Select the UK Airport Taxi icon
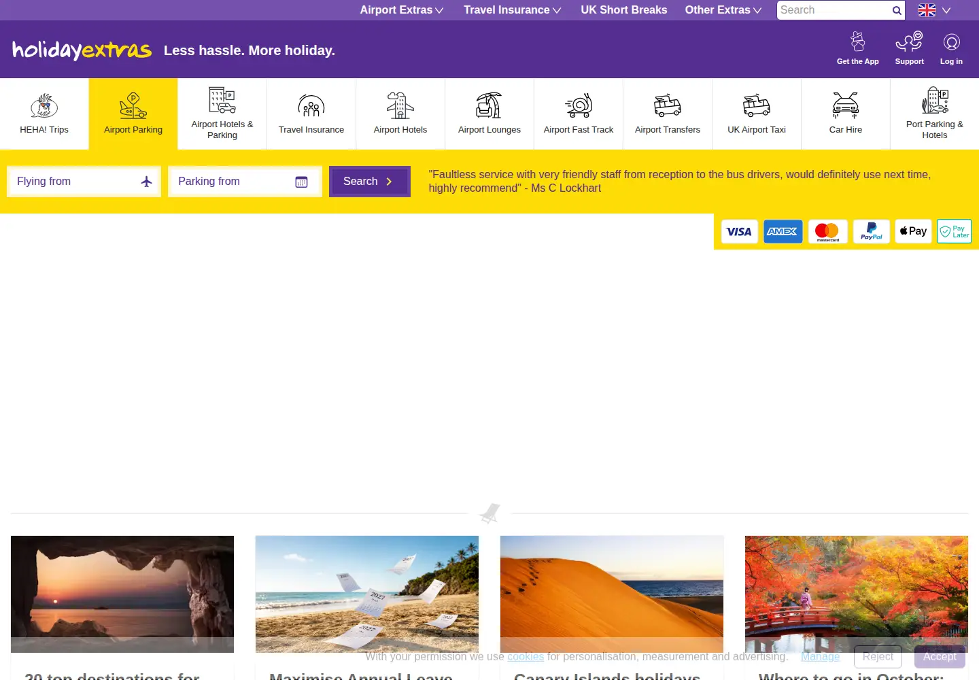 click(x=757, y=105)
